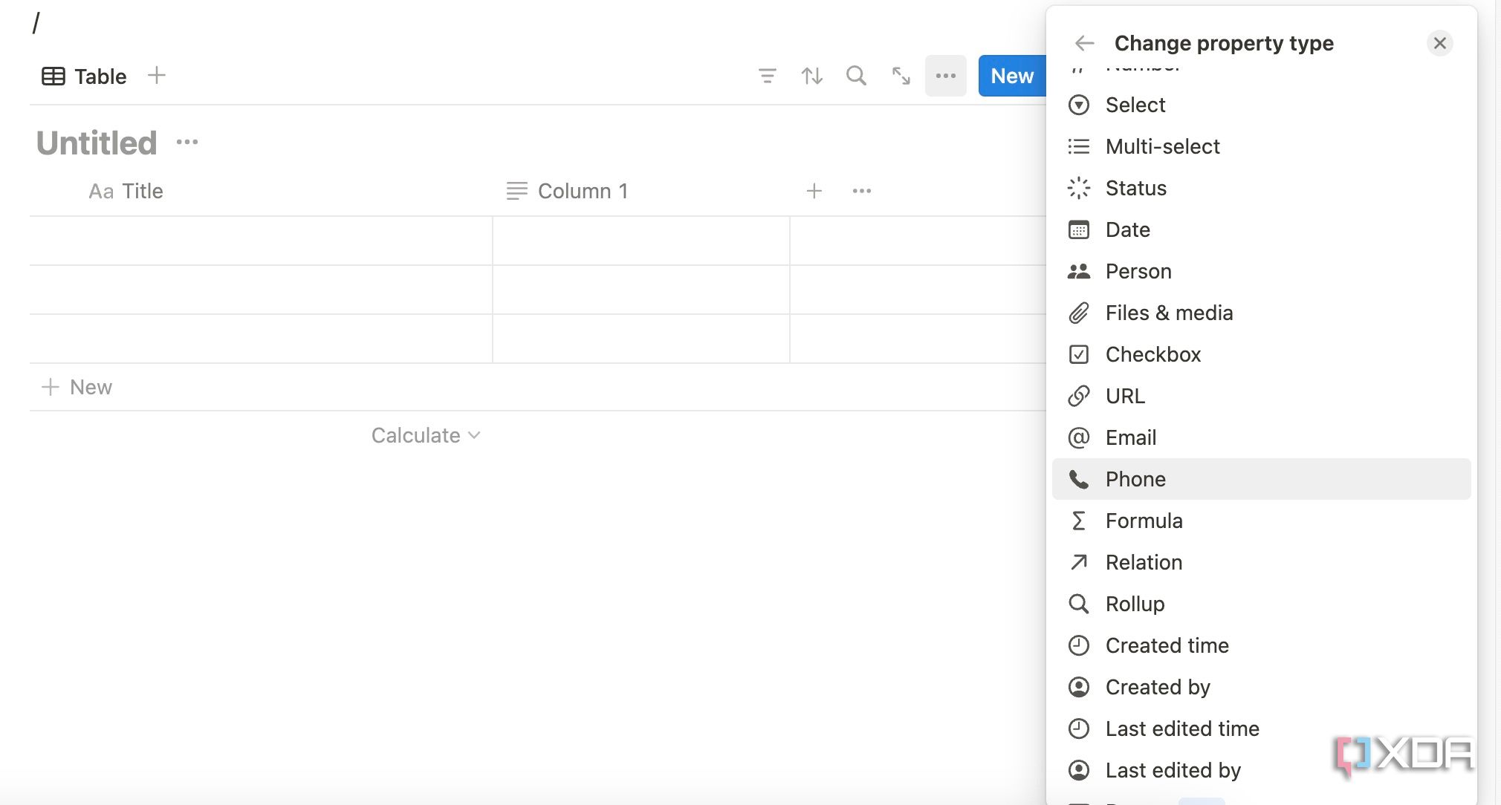Image resolution: width=1501 pixels, height=805 pixels.
Task: Choose the Relation property type
Action: tap(1261, 562)
